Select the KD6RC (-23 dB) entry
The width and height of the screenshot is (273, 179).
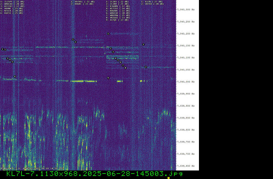(x=82, y=4)
